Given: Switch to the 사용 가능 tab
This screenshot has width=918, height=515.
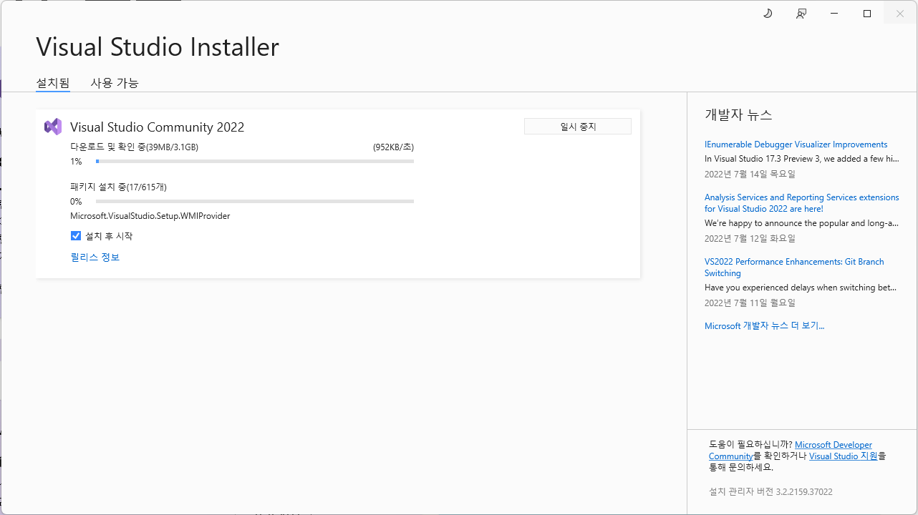Looking at the screenshot, I should [115, 83].
